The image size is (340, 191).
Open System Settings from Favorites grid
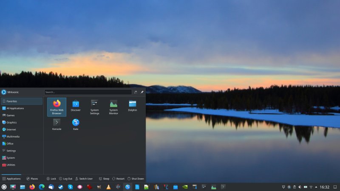click(x=94, y=107)
